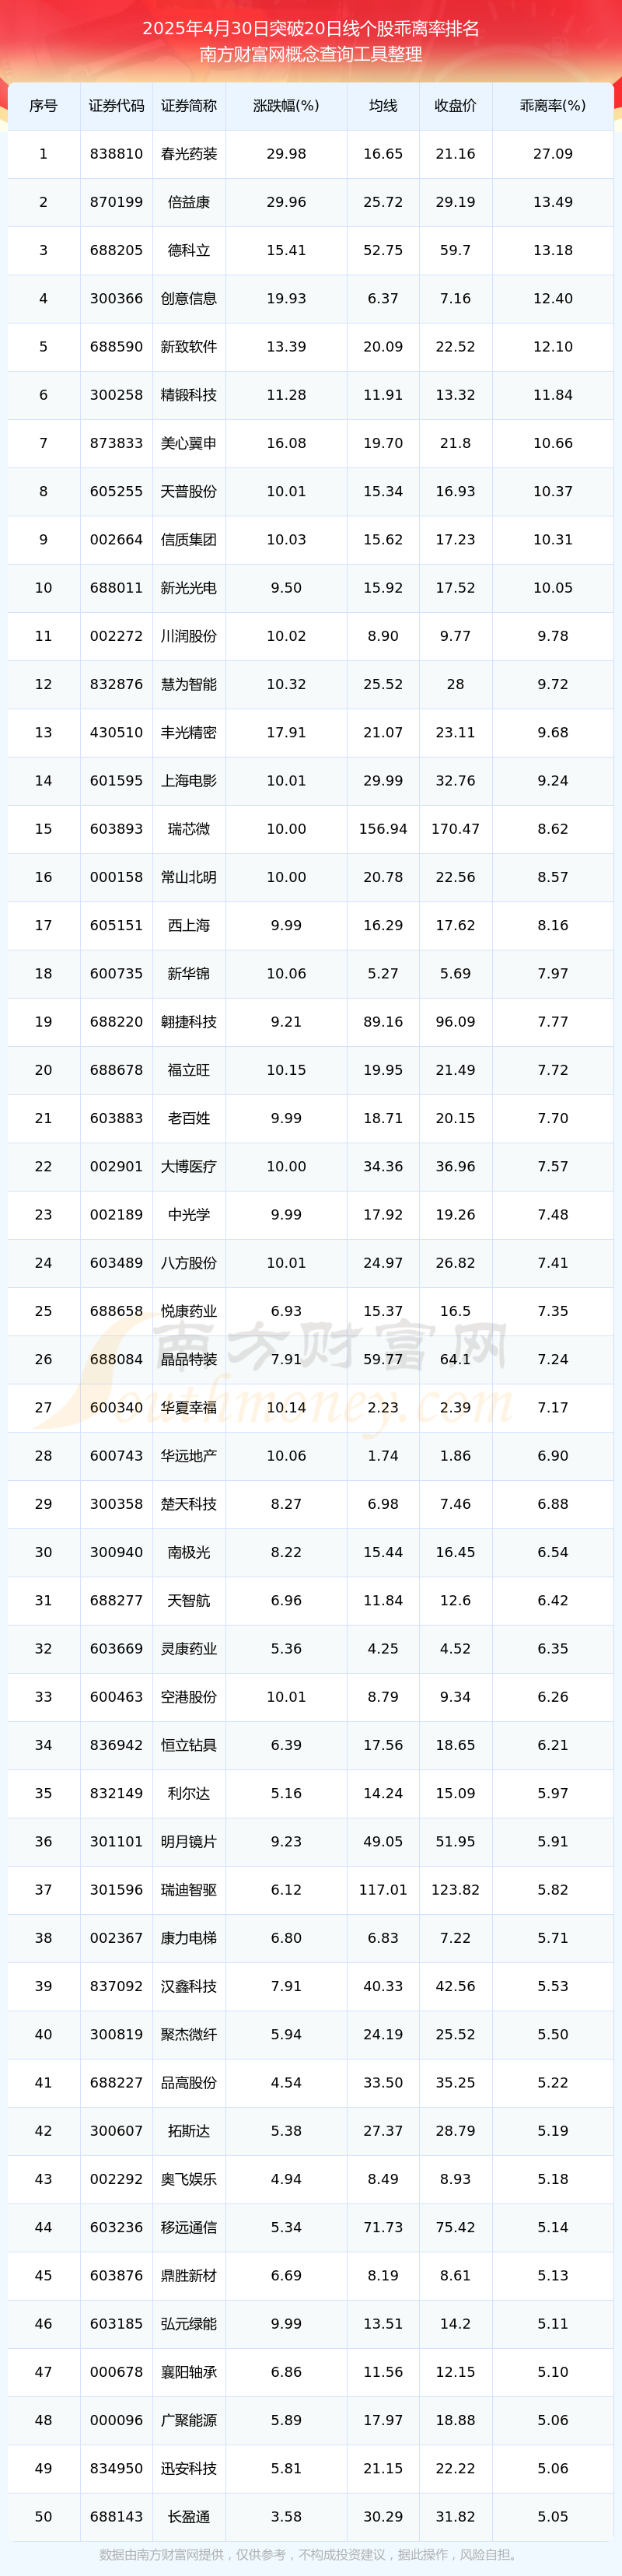This screenshot has width=622, height=2576.
Task: Click the stock name 灵康药业
Action: pos(189,1649)
